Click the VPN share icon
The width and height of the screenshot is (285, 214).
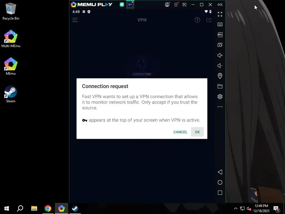tap(209, 20)
